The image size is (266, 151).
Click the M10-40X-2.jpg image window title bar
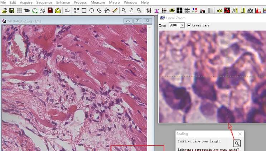(64, 21)
